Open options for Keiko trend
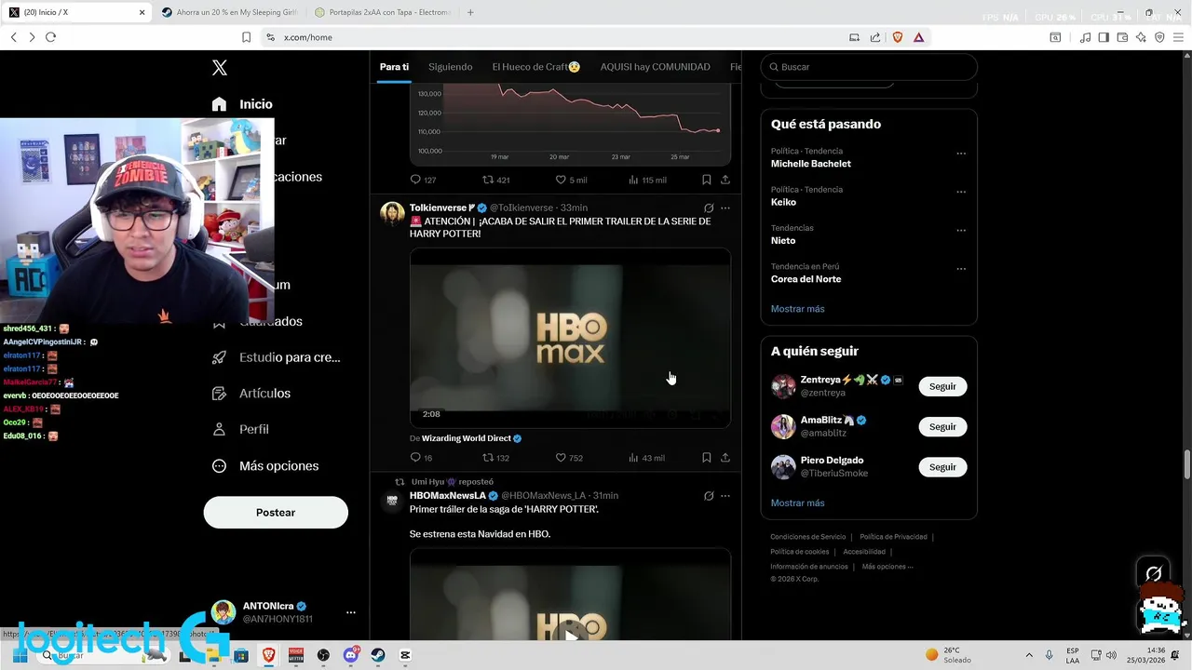Screen dimensions: 1192x670 pyautogui.click(x=961, y=193)
